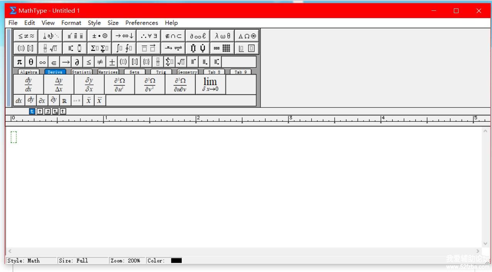Viewport: 492px width, 272px height.
Task: Select the decimal tab stop button
Action: point(63,111)
